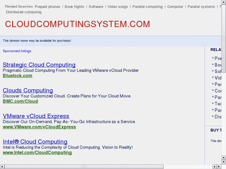Open the Intel Cloud Computing listing

[x=35, y=142]
